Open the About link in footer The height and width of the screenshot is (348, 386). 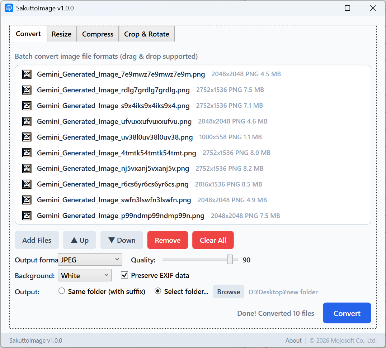point(293,340)
